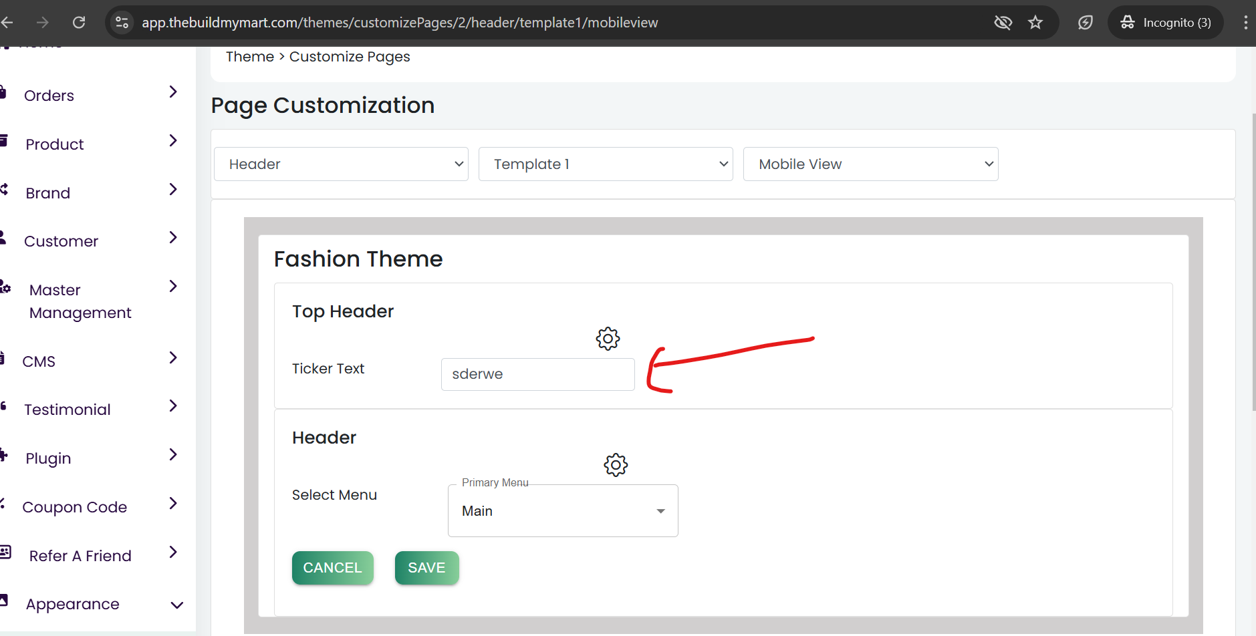
Task: Click the Page Customization heading
Action: 323,106
